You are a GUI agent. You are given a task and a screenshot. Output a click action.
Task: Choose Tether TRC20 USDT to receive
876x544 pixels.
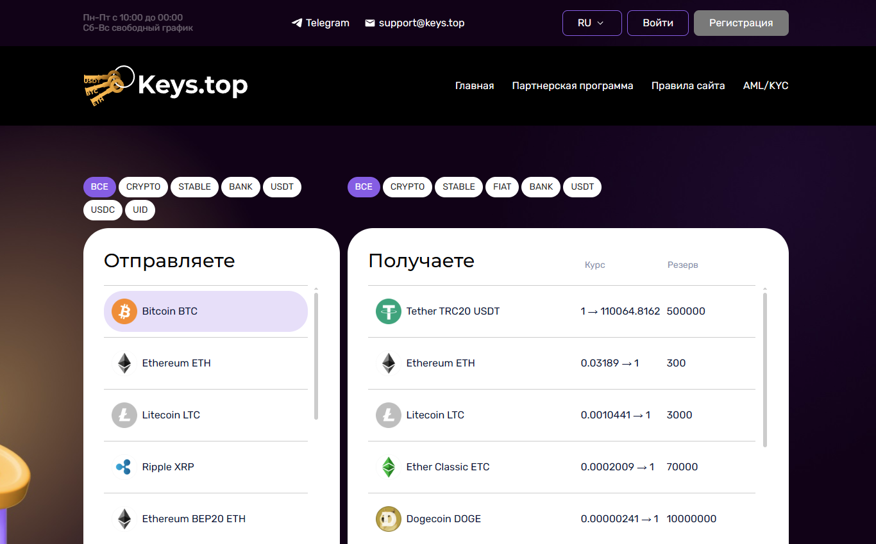[562, 311]
